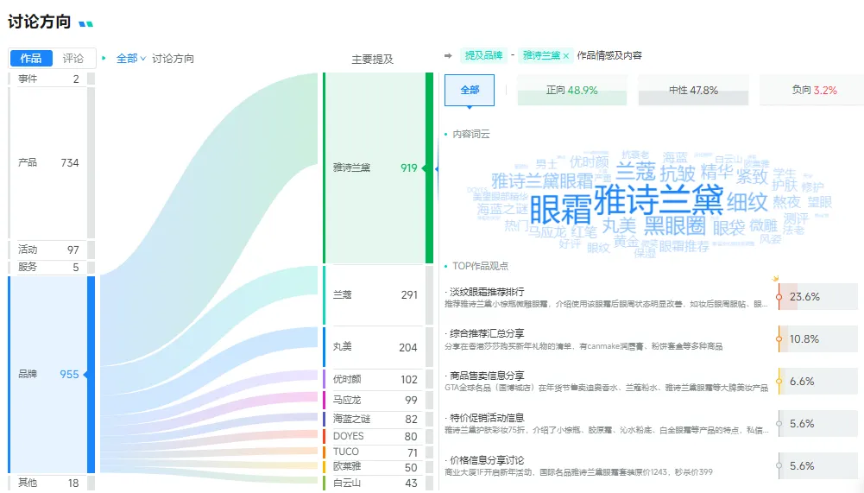Select the 白云山 43 brand node

[378, 484]
